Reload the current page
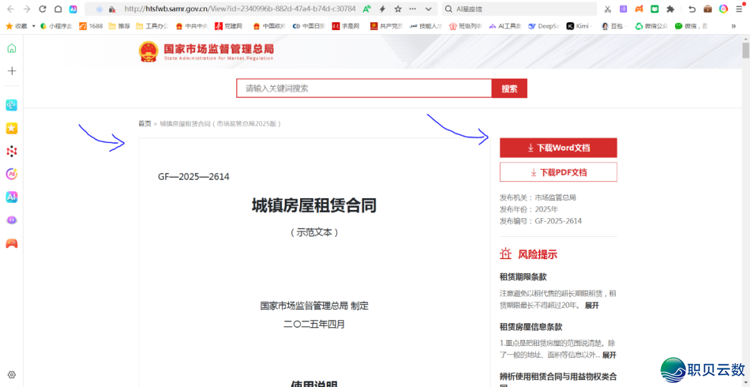Viewport: 750px width, 387px height. tap(42, 8)
